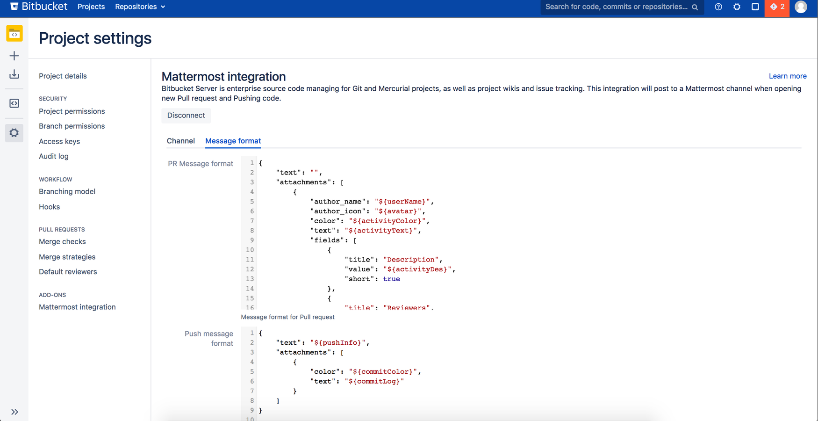Image resolution: width=818 pixels, height=421 pixels.
Task: Click the plus create icon in sidebar
Action: (x=14, y=56)
